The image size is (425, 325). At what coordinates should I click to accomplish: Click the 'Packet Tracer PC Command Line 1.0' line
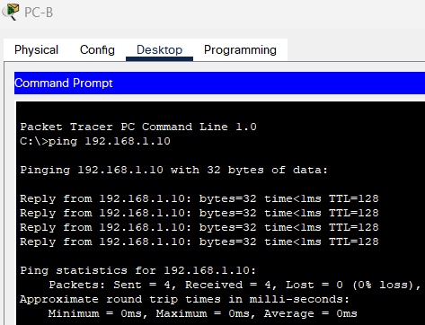(x=138, y=127)
